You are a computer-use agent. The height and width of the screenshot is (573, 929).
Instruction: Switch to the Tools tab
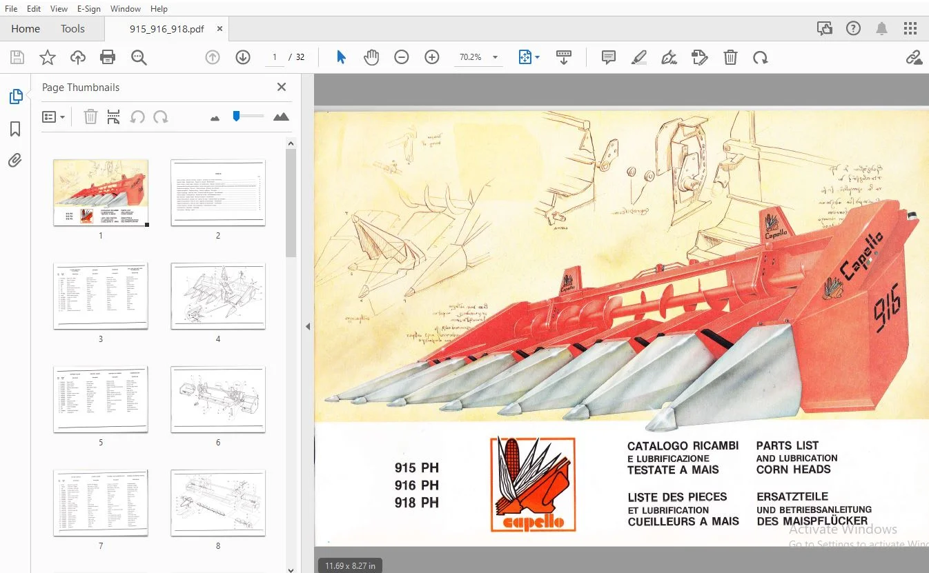coord(72,28)
